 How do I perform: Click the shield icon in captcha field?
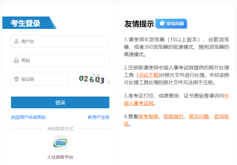pos(16,79)
